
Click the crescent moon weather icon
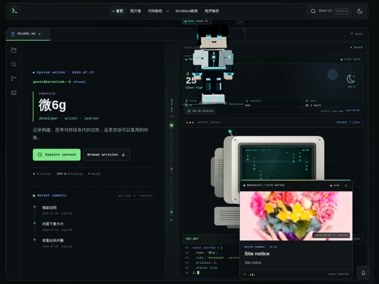[351, 79]
